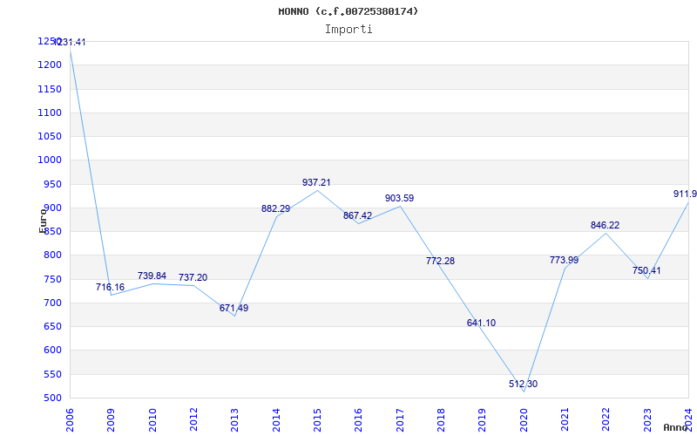Click the 950 y-axis tick label
The height and width of the screenshot is (436, 697).
point(52,184)
